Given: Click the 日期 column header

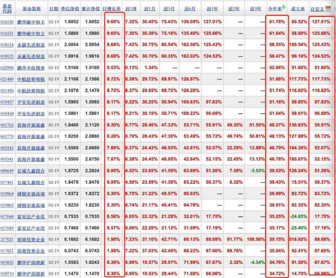Looking at the screenshot, I should (54, 9).
